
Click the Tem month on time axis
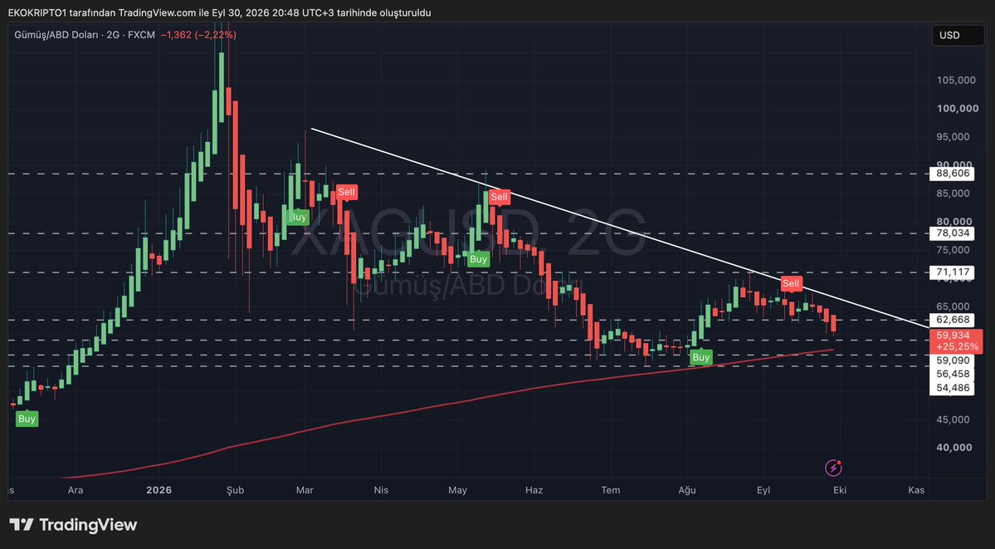(611, 490)
